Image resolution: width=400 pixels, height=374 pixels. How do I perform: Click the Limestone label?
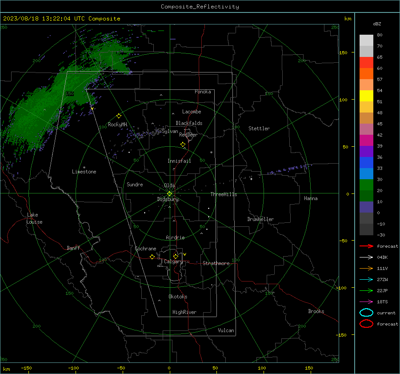tap(84, 172)
